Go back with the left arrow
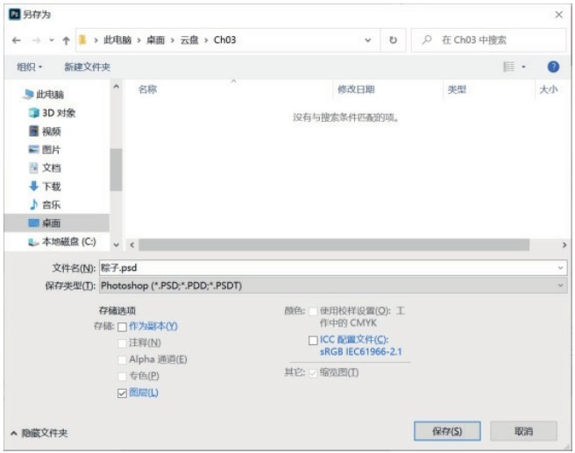 tap(16, 40)
